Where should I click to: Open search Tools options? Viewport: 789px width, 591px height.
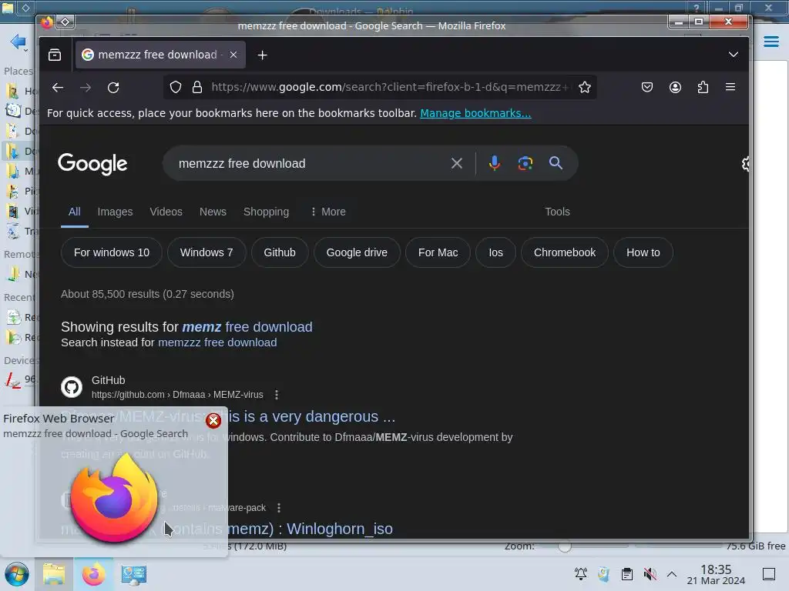[558, 212]
